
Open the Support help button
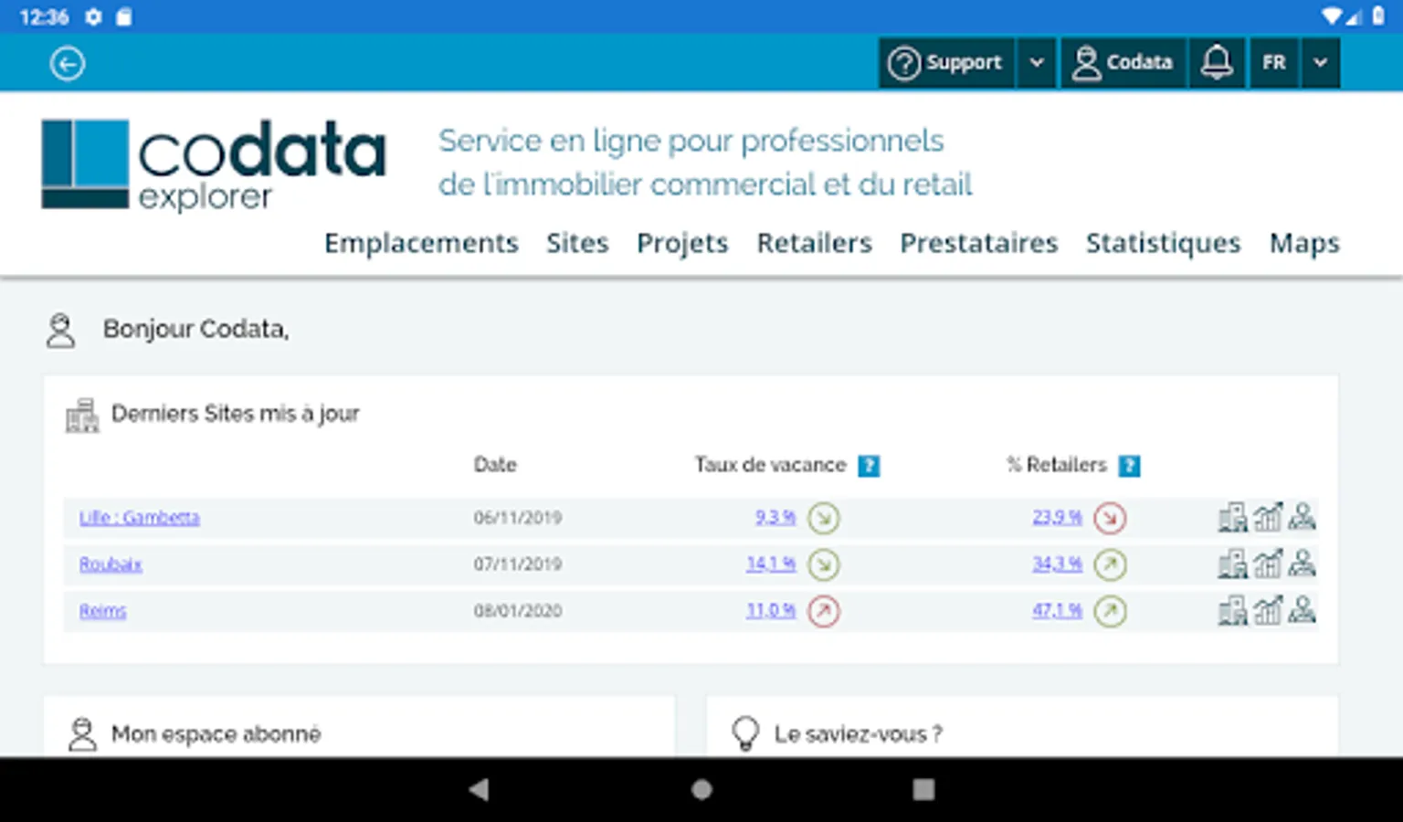[x=946, y=62]
